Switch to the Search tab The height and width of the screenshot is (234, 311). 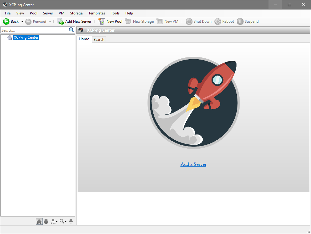click(x=99, y=40)
